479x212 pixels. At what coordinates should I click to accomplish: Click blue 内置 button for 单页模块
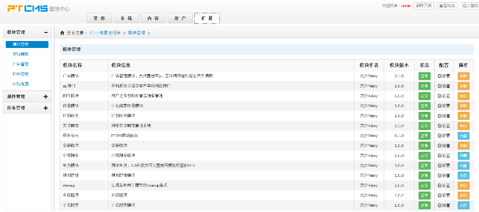pyautogui.click(x=464, y=166)
